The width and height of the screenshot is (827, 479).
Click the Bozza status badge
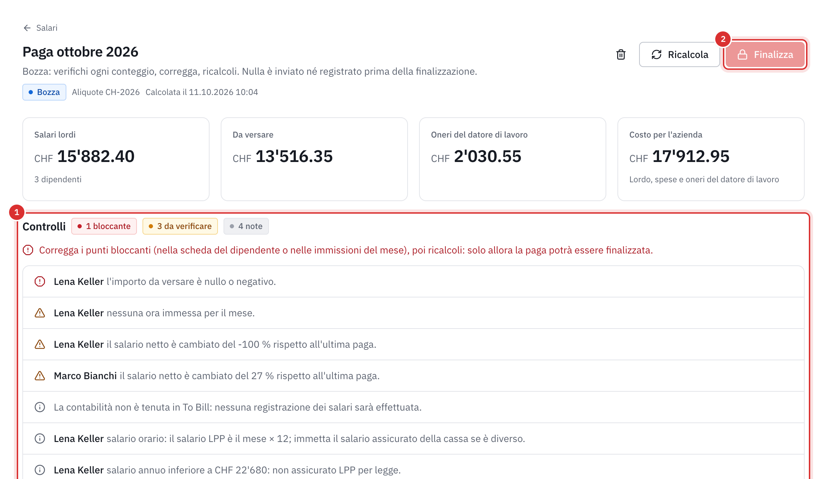(x=44, y=92)
